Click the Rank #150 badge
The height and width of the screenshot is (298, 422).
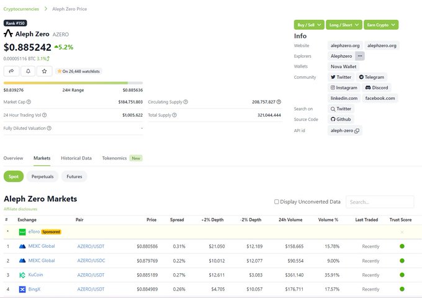point(16,23)
